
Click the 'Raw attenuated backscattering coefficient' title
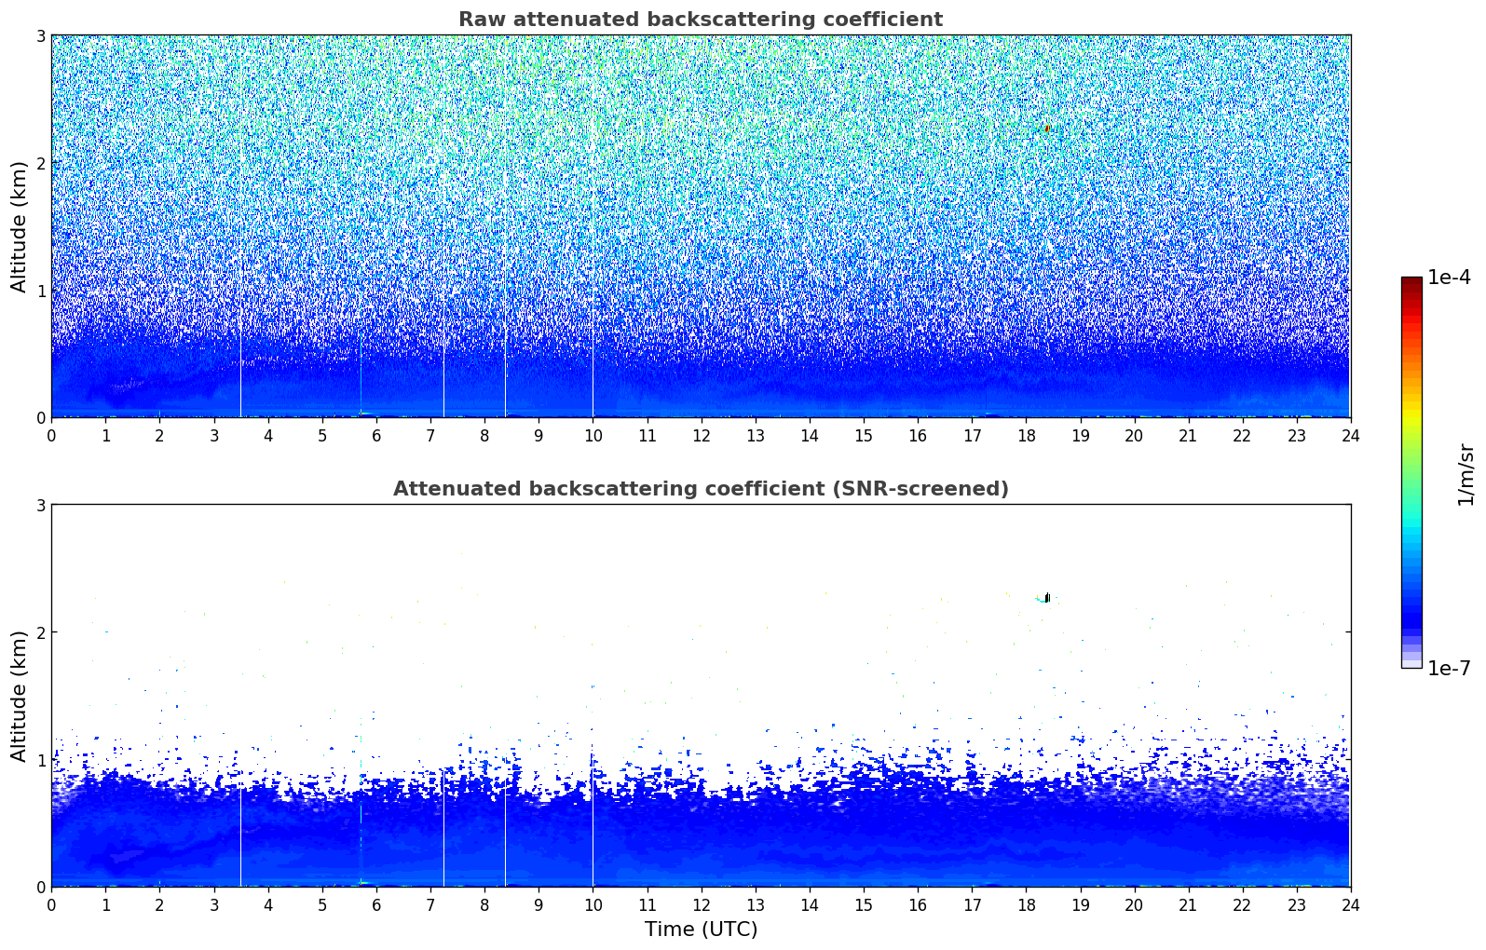tap(701, 20)
